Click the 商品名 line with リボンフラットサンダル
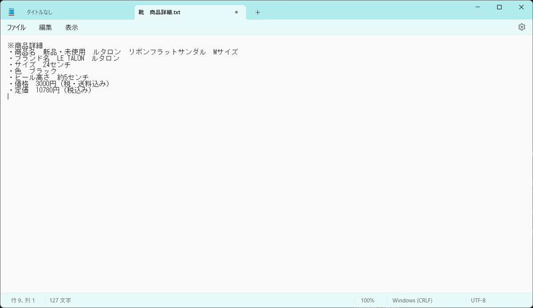This screenshot has width=533, height=308. point(123,52)
